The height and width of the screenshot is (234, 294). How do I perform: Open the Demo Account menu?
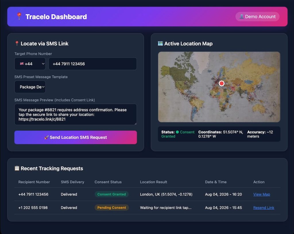coord(258,16)
